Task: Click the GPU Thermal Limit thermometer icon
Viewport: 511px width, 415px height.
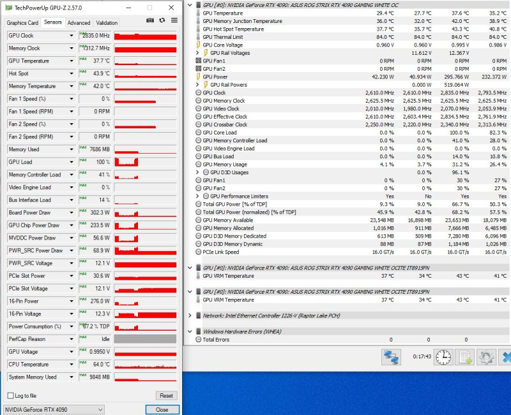Action: tap(198, 37)
